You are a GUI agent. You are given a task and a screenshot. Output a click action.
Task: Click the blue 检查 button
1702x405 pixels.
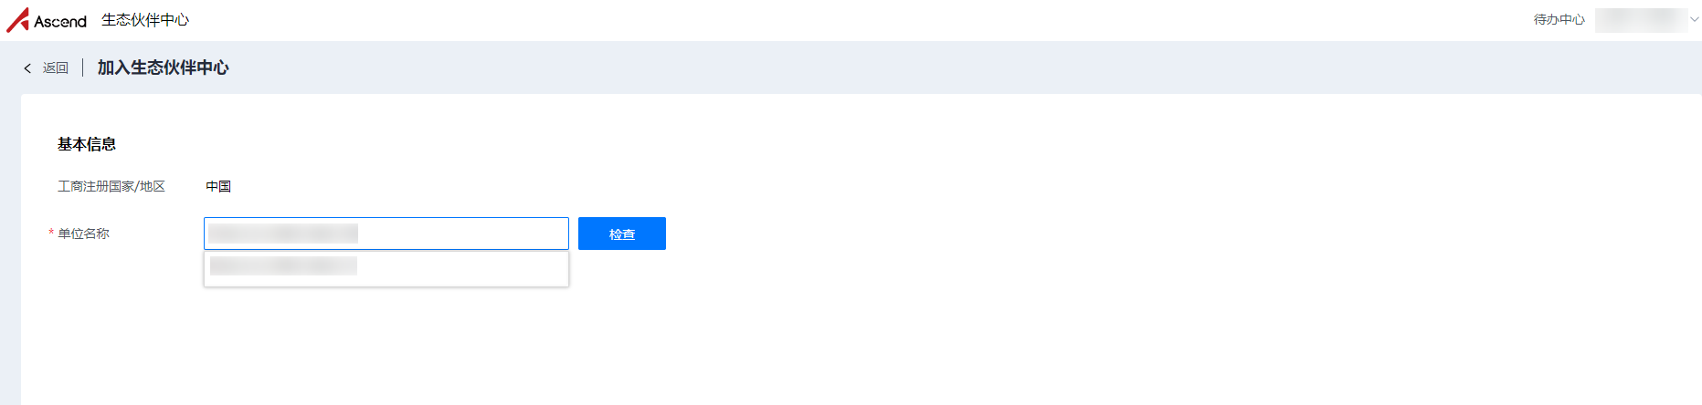click(x=622, y=234)
